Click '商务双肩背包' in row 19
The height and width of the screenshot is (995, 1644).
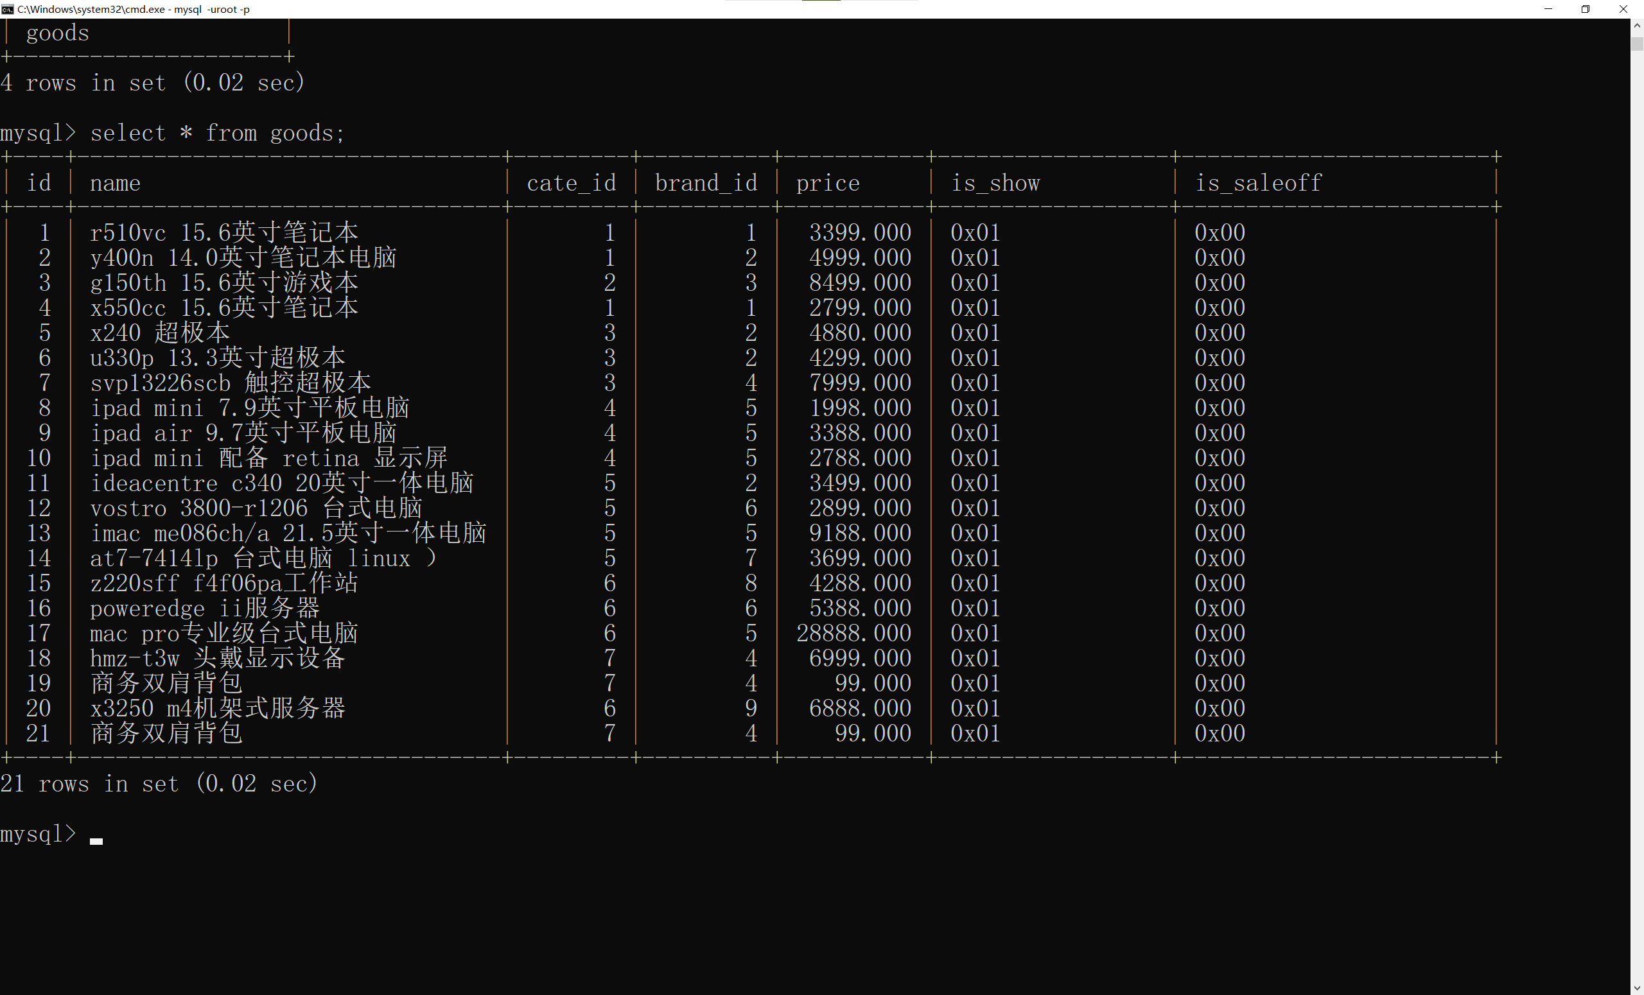(166, 683)
